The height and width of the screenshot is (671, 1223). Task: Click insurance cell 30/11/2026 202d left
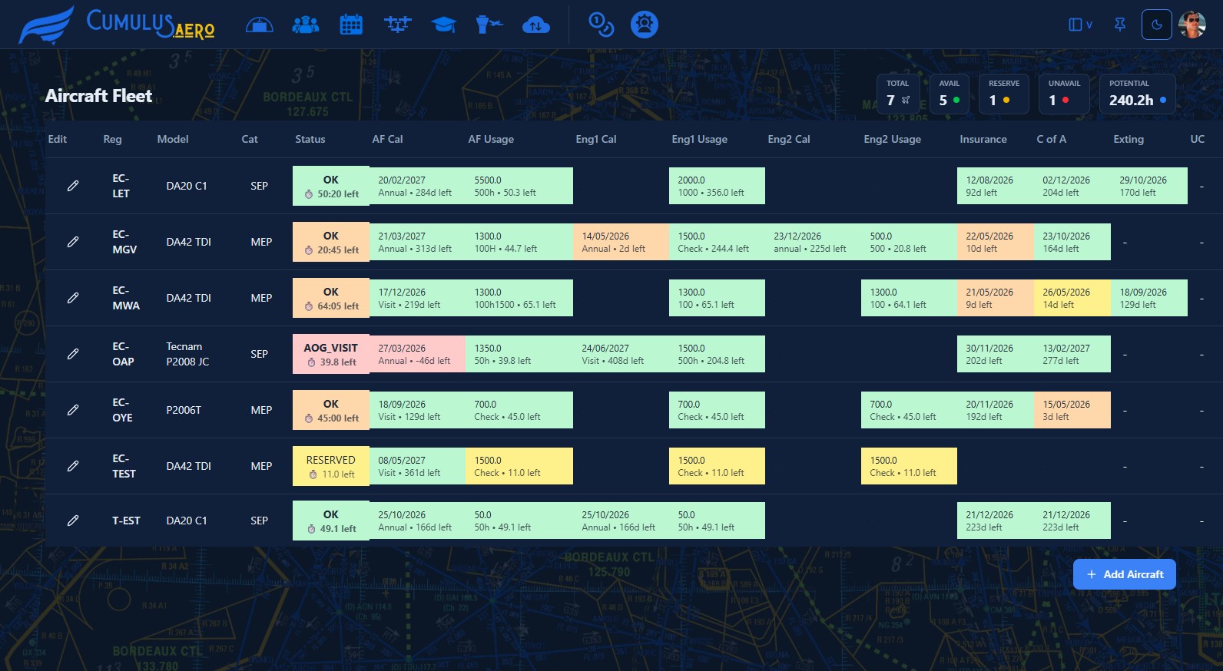(996, 354)
